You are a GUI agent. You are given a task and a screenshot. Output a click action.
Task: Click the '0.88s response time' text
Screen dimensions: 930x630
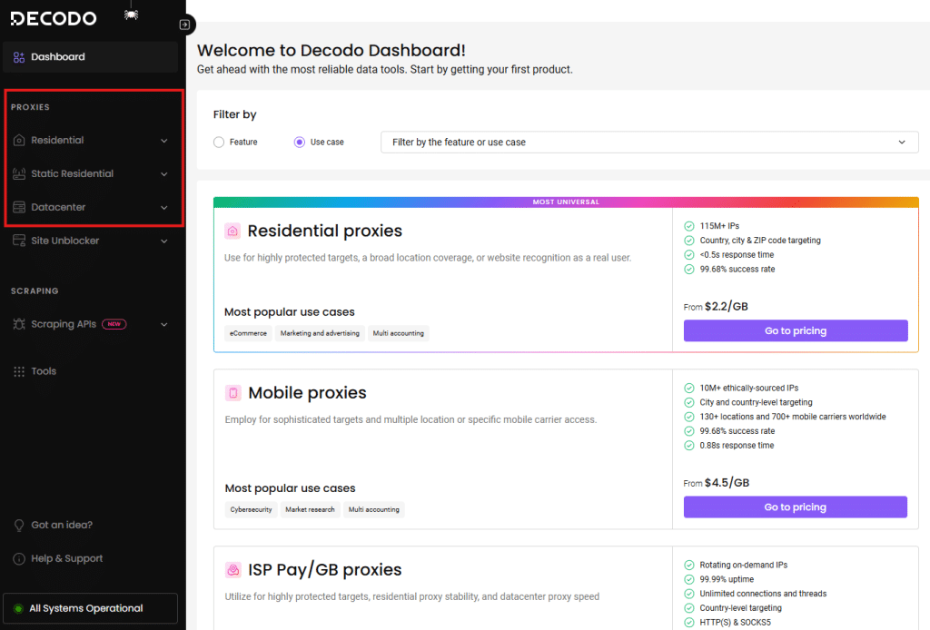tap(737, 446)
